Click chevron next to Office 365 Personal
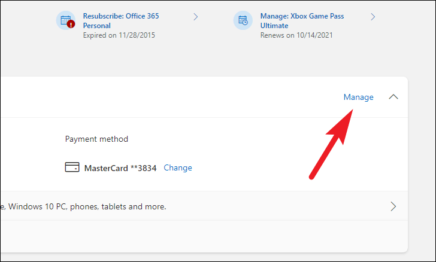 (196, 17)
